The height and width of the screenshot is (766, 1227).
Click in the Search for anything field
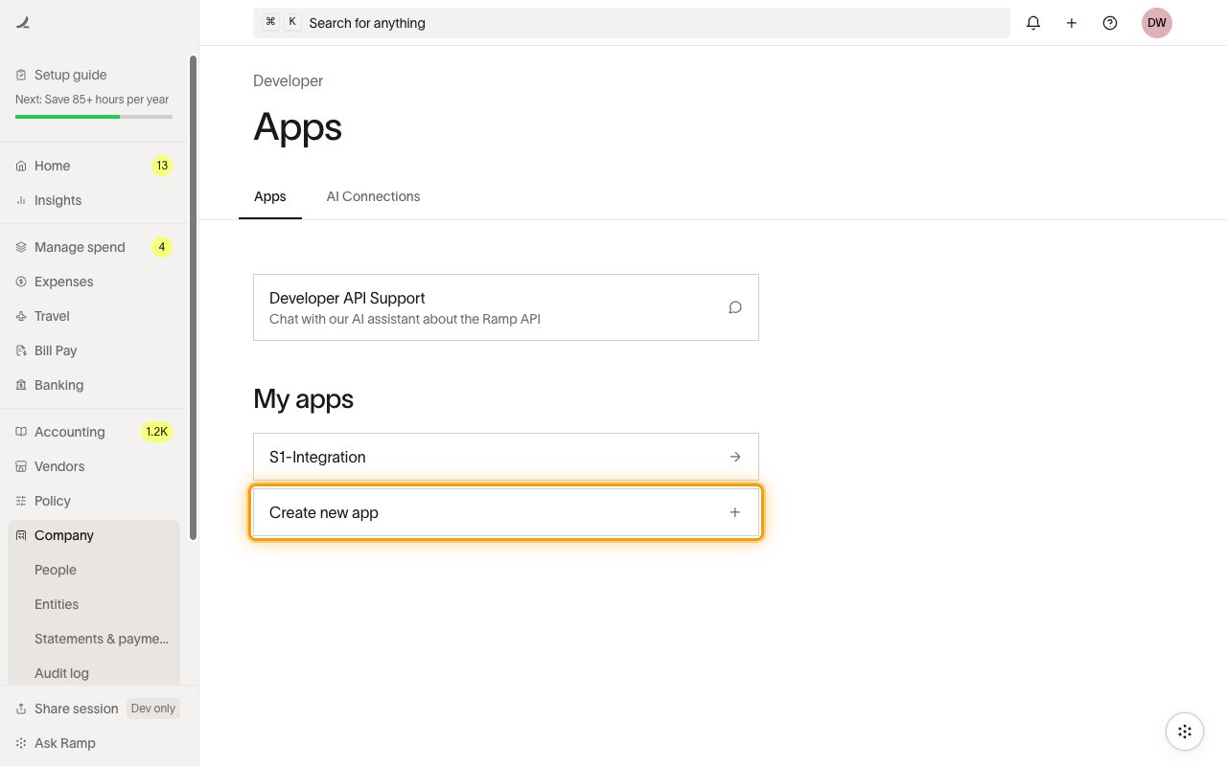pos(632,23)
